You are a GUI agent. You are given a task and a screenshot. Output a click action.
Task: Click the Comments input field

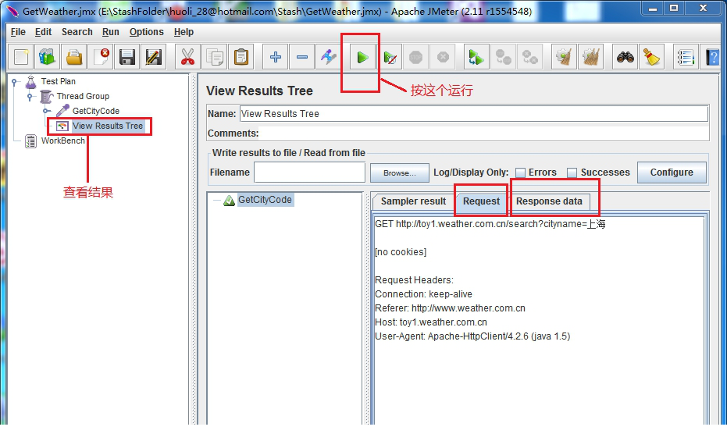(483, 133)
